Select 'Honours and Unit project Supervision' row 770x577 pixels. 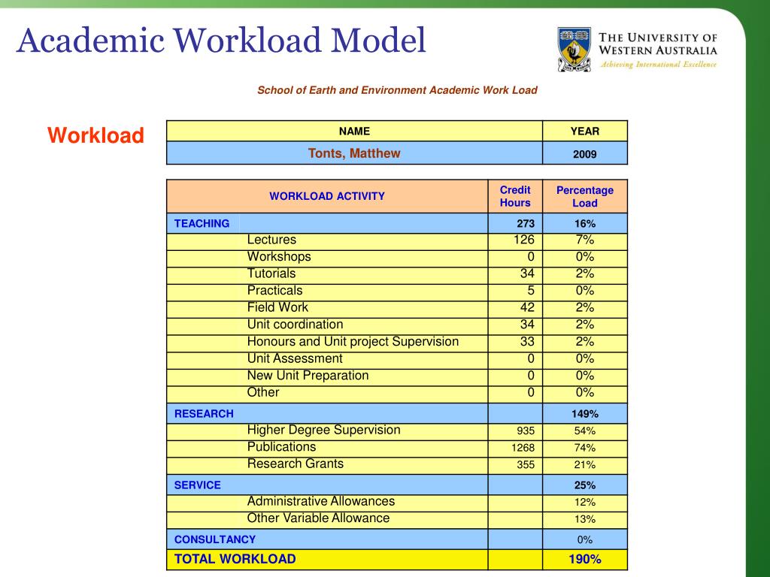353,342
